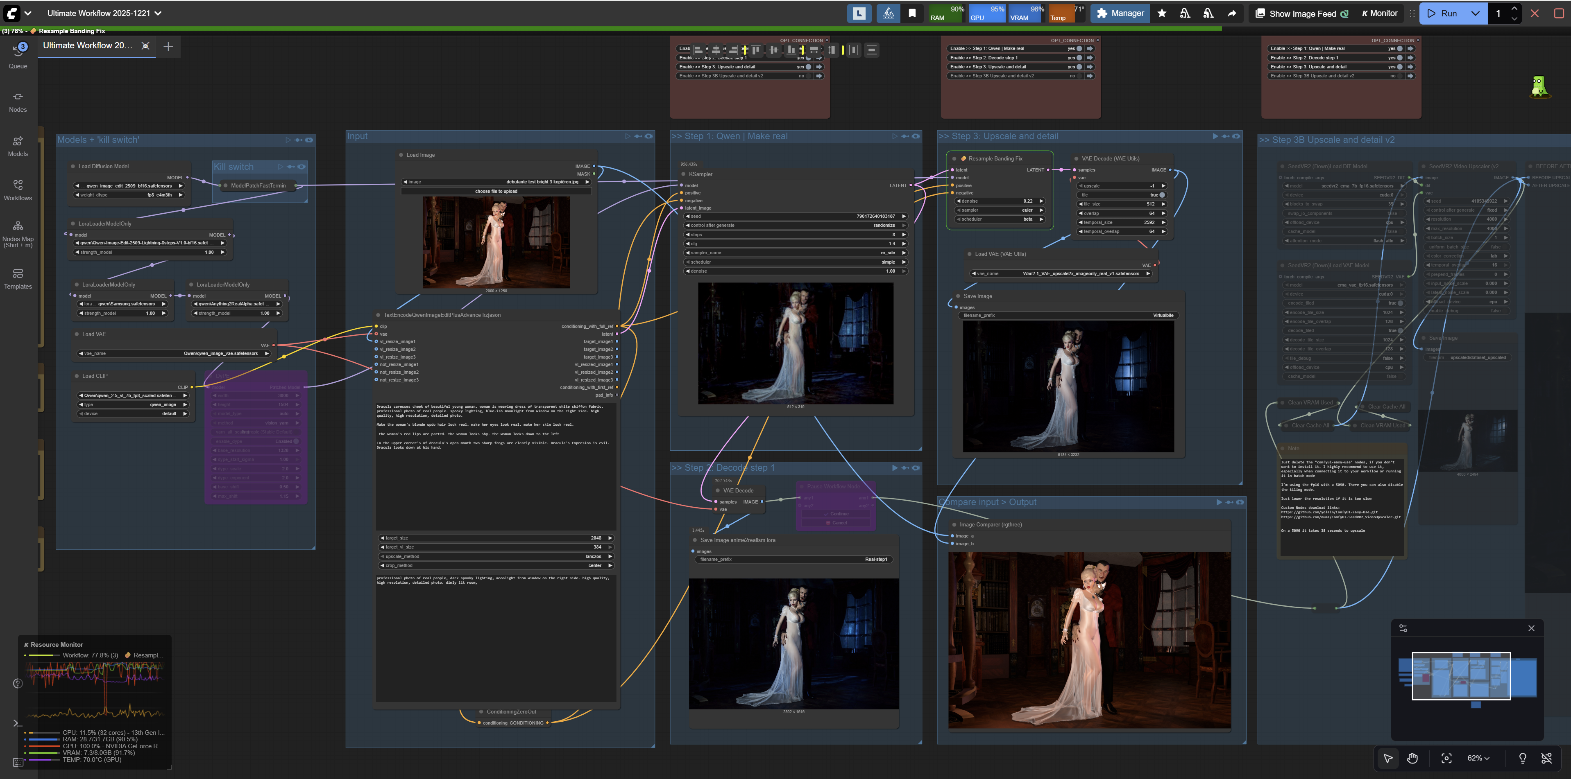The image size is (1571, 779).
Task: Click the lightbulb icon in canvas toolbar
Action: (x=1522, y=758)
